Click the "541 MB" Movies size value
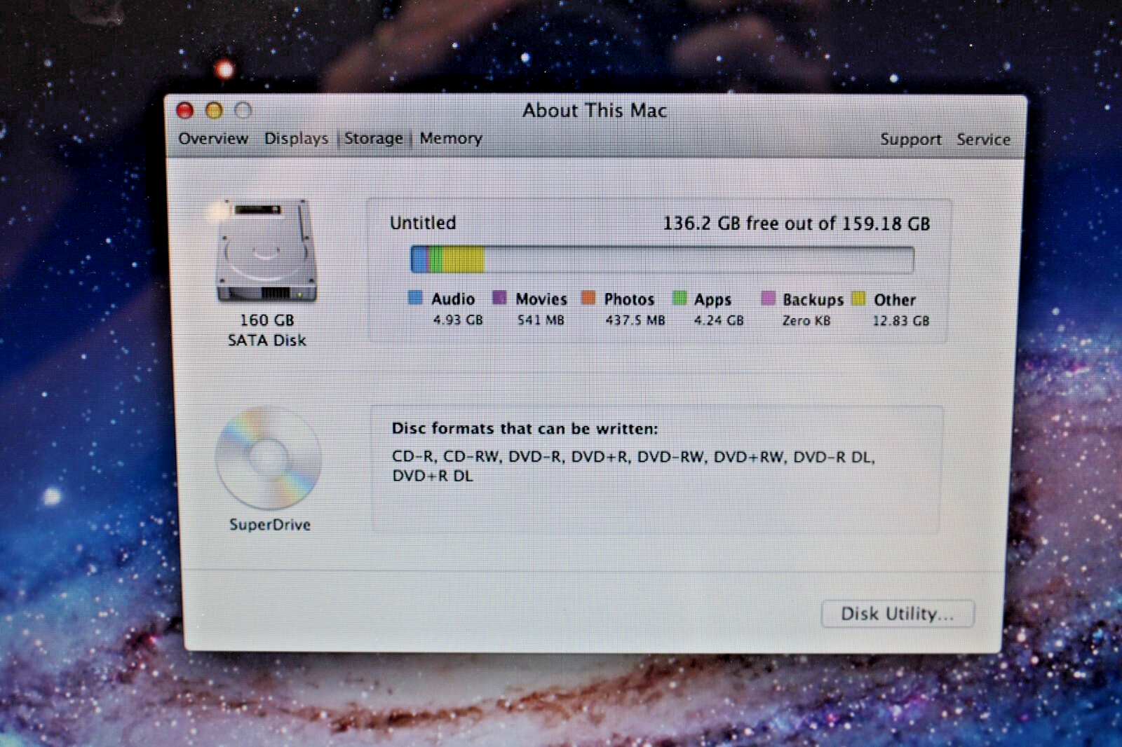 pos(541,320)
